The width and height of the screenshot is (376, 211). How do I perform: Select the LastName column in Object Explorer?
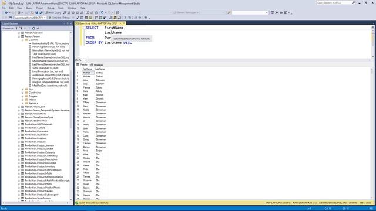(x=51, y=64)
